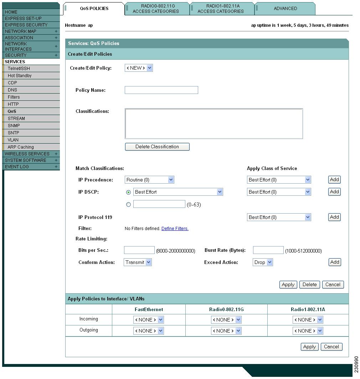Open HTTP services page
The image size is (360, 379).
click(x=31, y=104)
